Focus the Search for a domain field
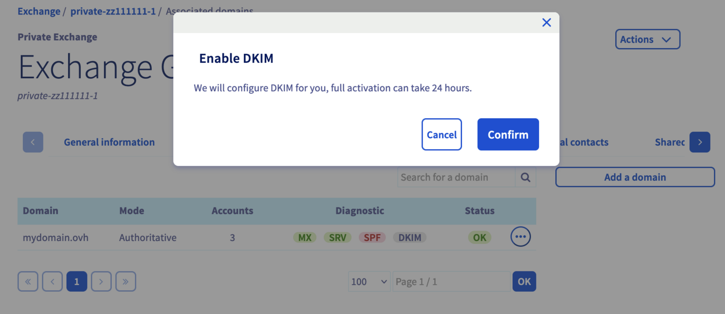 [x=456, y=177]
